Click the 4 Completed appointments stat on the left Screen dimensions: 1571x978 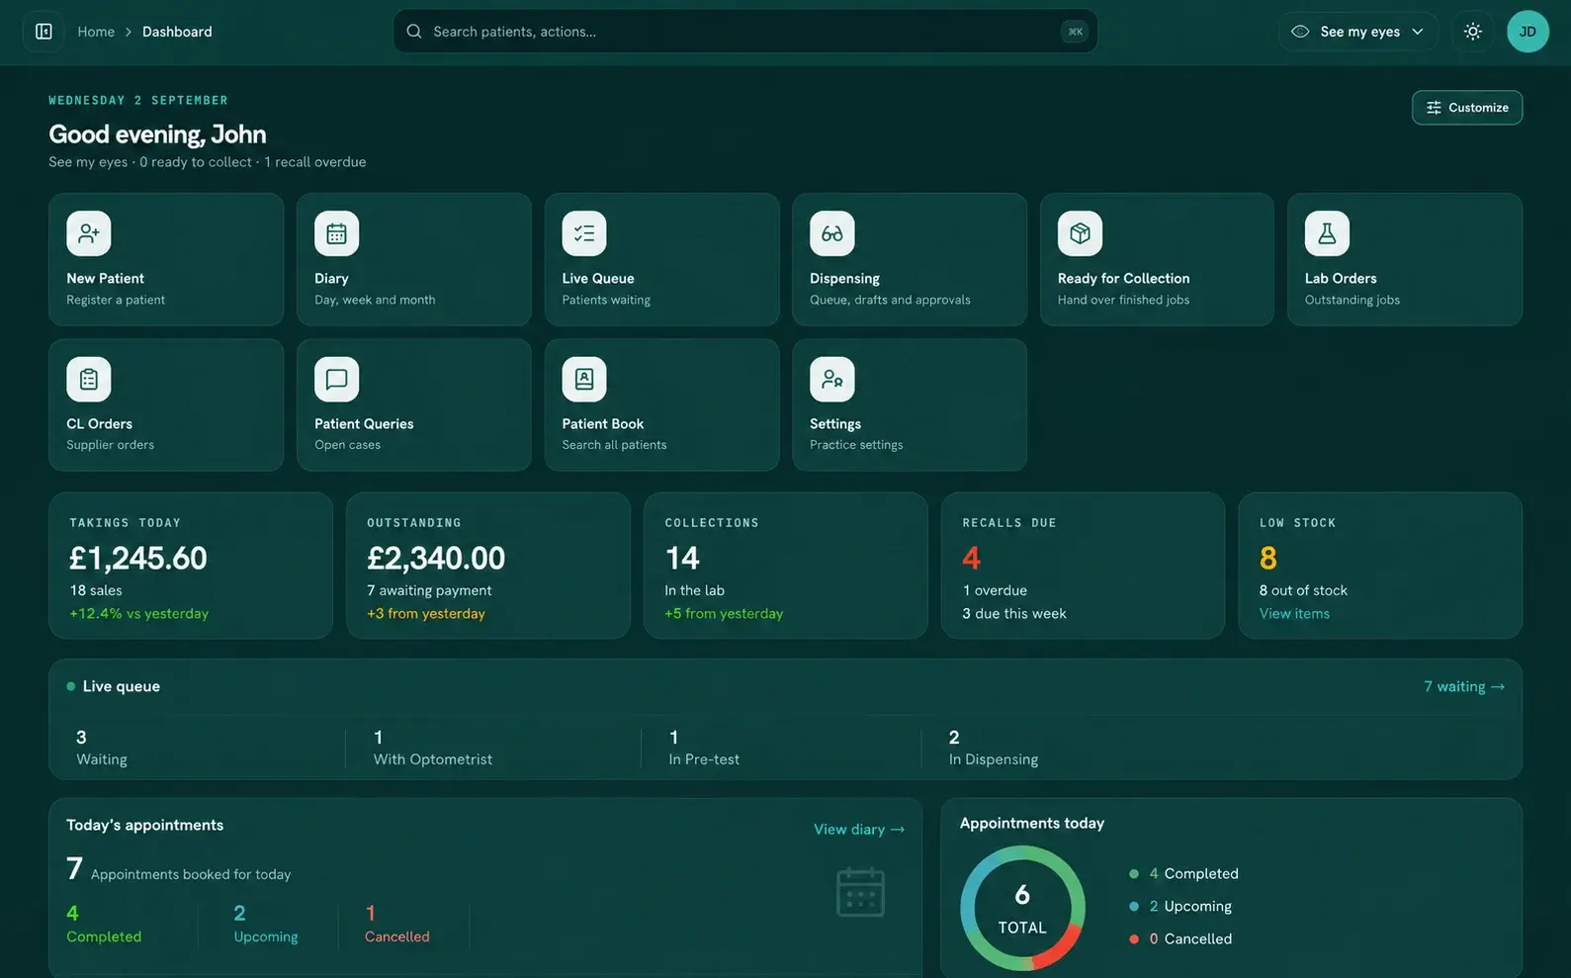coord(104,924)
